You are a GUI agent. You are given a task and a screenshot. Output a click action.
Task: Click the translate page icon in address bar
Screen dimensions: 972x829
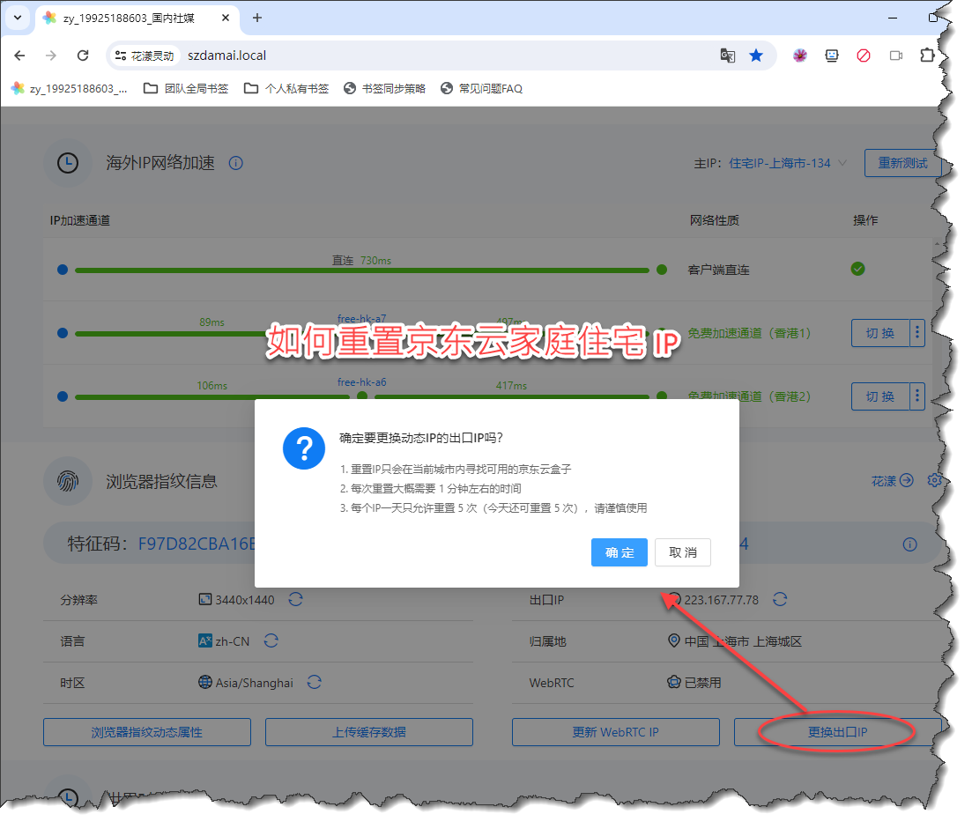[x=727, y=56]
